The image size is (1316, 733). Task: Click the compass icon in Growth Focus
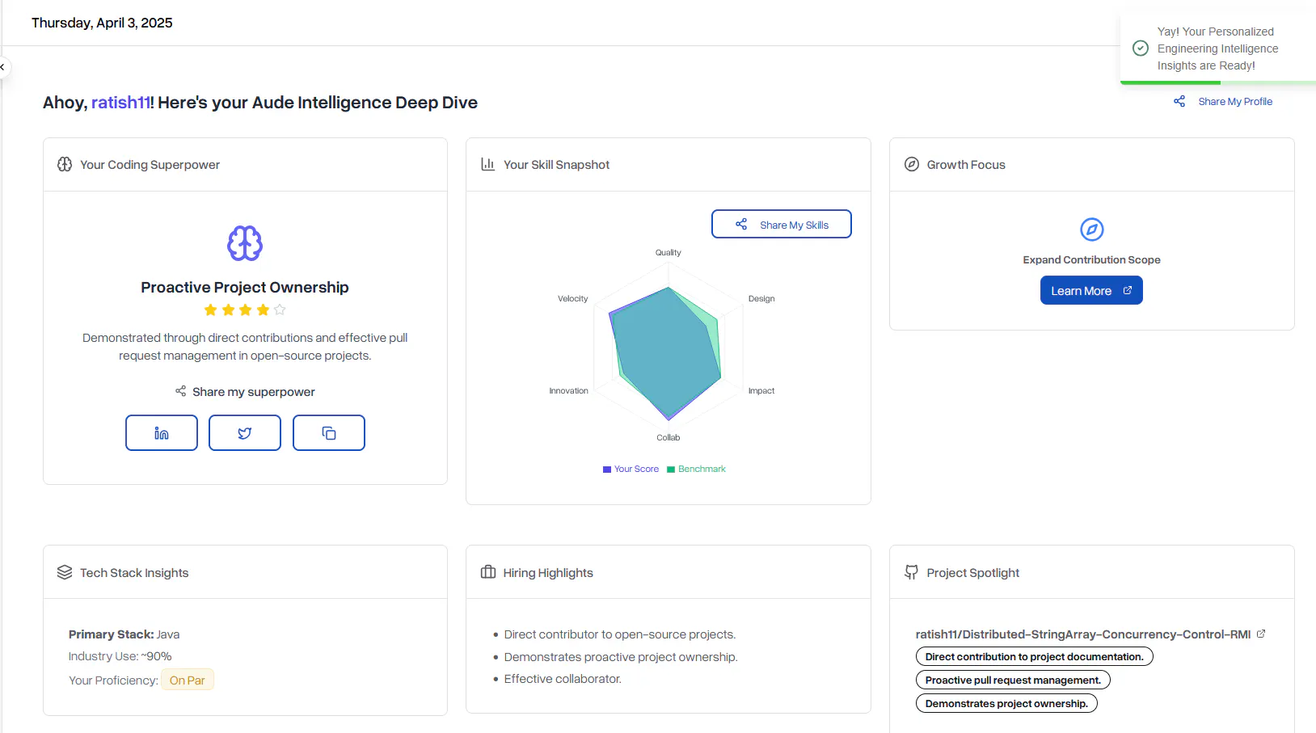click(x=1092, y=230)
